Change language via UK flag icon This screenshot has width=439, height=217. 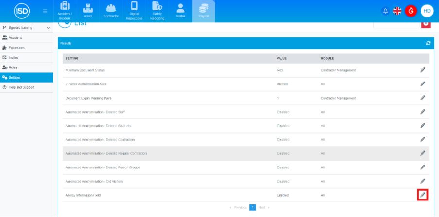pyautogui.click(x=397, y=11)
